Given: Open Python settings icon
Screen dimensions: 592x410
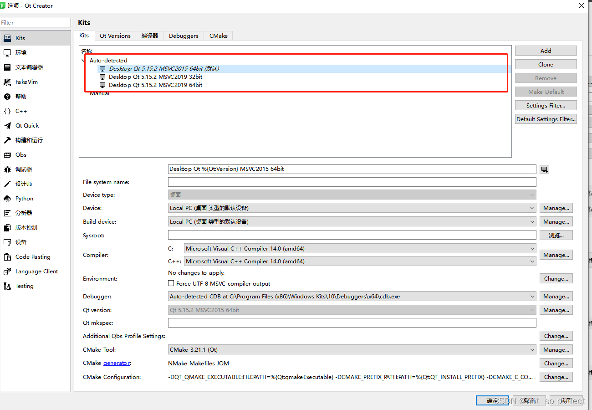Looking at the screenshot, I should click(x=7, y=198).
